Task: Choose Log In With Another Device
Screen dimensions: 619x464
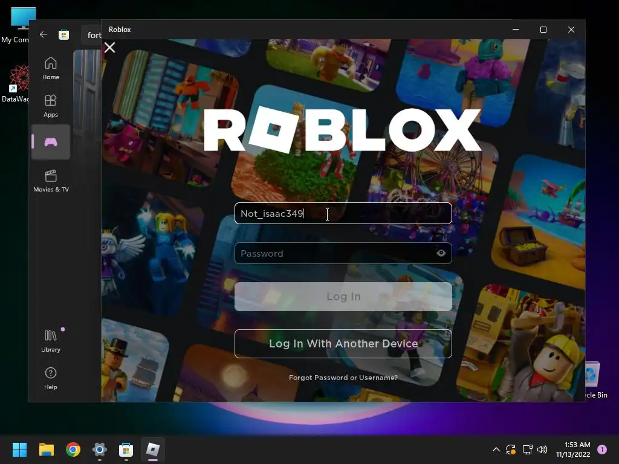Action: 343,344
